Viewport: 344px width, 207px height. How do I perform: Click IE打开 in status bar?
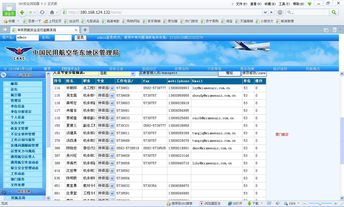tap(235, 204)
